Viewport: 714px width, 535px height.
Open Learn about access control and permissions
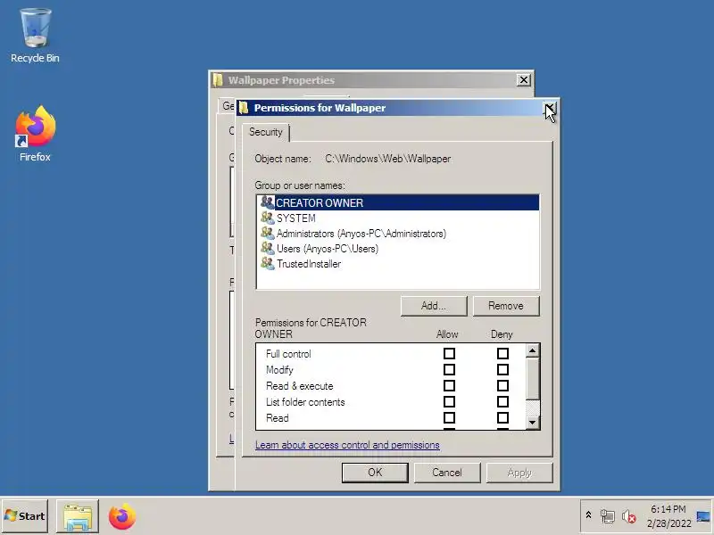coord(347,445)
